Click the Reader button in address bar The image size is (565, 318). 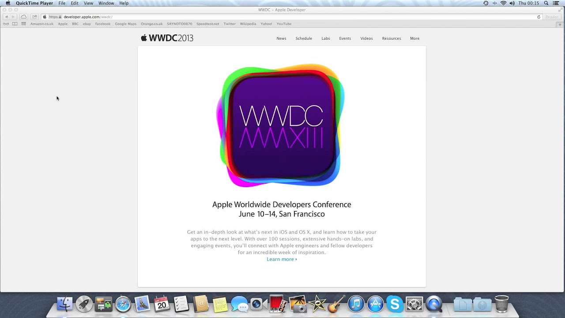point(552,17)
